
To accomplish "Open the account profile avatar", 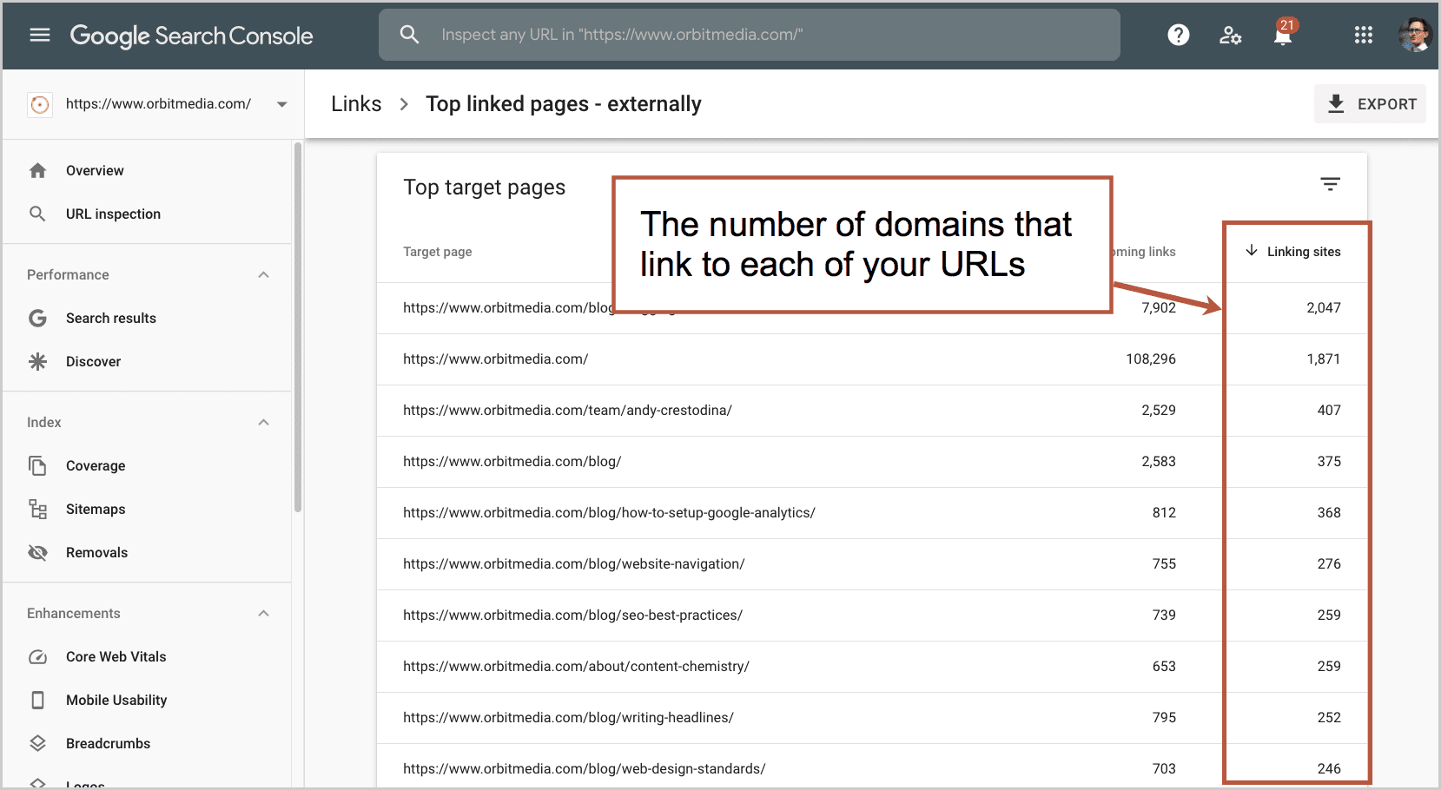I will click(1414, 35).
